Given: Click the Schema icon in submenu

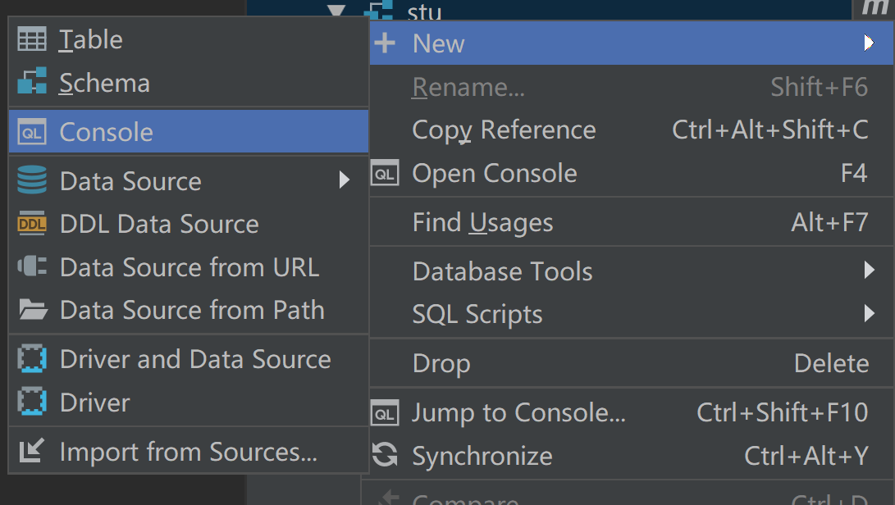Looking at the screenshot, I should (32, 83).
